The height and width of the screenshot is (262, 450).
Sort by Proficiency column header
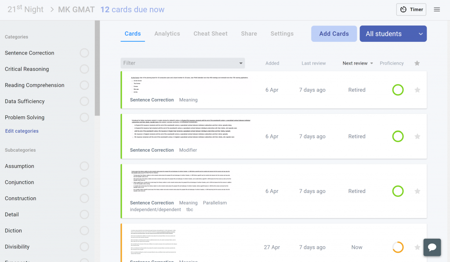point(392,63)
